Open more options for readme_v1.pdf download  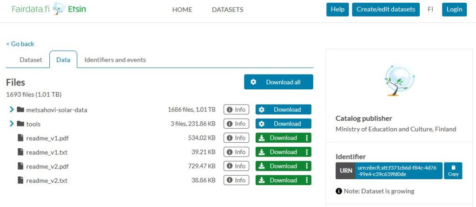(x=307, y=138)
